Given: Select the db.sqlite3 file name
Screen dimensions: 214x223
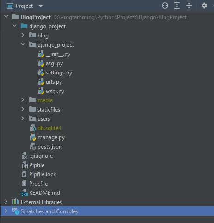Looking at the screenshot, I should coord(49,128).
